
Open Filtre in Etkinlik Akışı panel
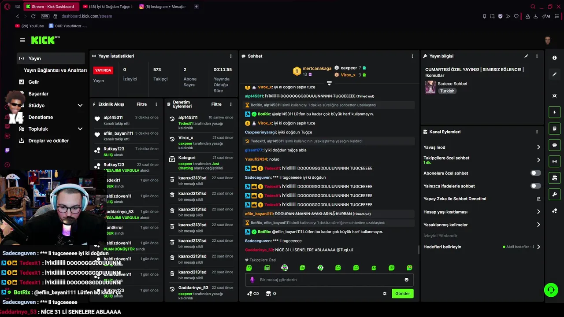coord(141,104)
